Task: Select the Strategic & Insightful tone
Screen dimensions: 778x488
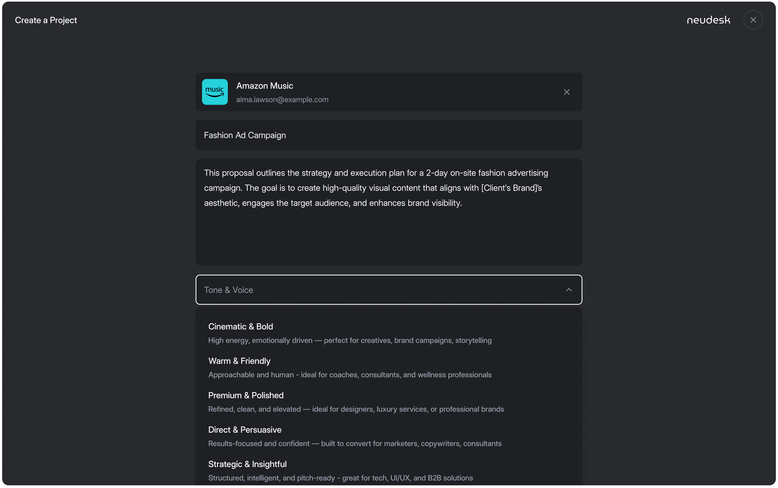Action: pyautogui.click(x=247, y=464)
